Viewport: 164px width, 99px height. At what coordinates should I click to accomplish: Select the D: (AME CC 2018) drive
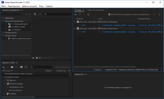click(18, 27)
